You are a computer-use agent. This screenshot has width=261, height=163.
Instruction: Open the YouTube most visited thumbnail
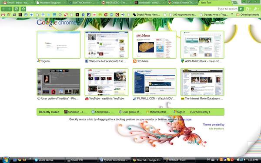click(107, 82)
